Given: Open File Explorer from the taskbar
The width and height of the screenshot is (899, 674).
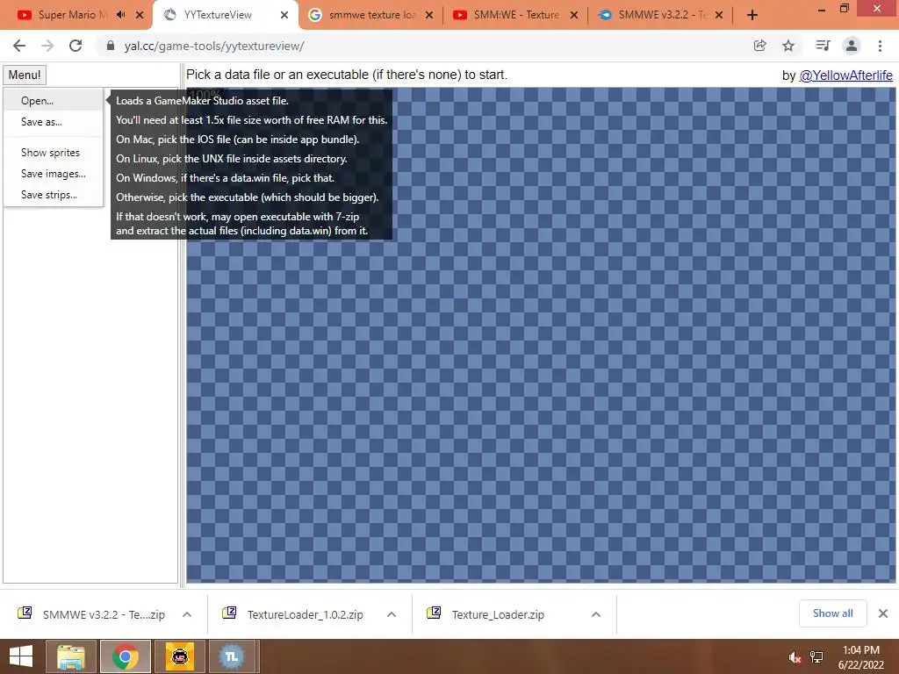Looking at the screenshot, I should pos(71,656).
